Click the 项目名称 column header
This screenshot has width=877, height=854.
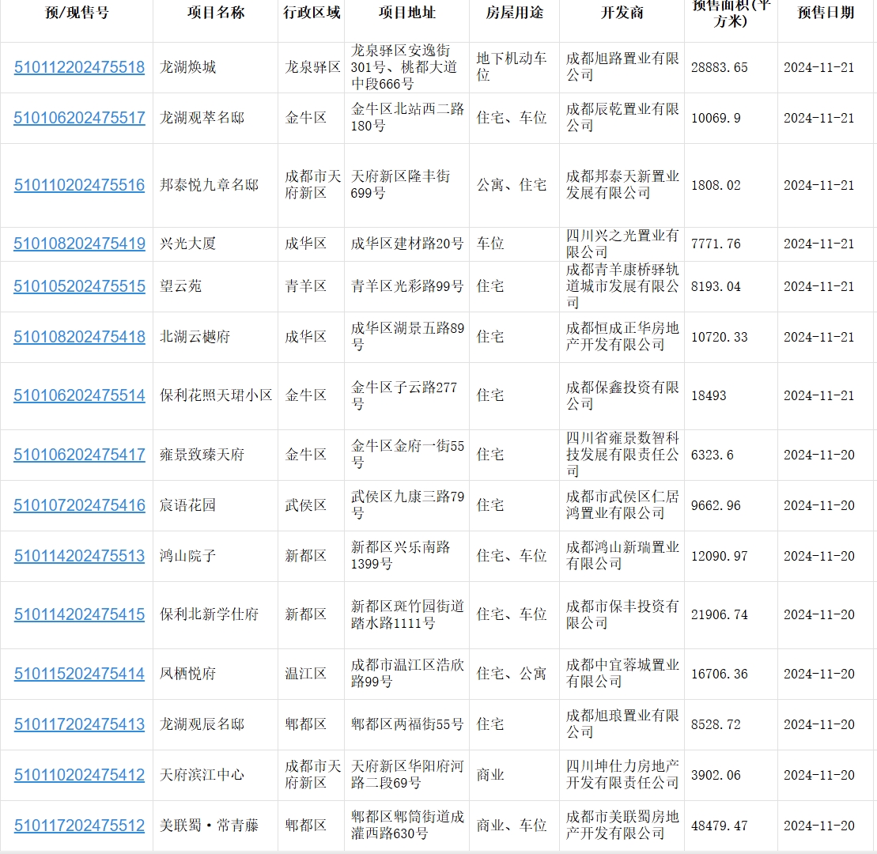[x=216, y=13]
